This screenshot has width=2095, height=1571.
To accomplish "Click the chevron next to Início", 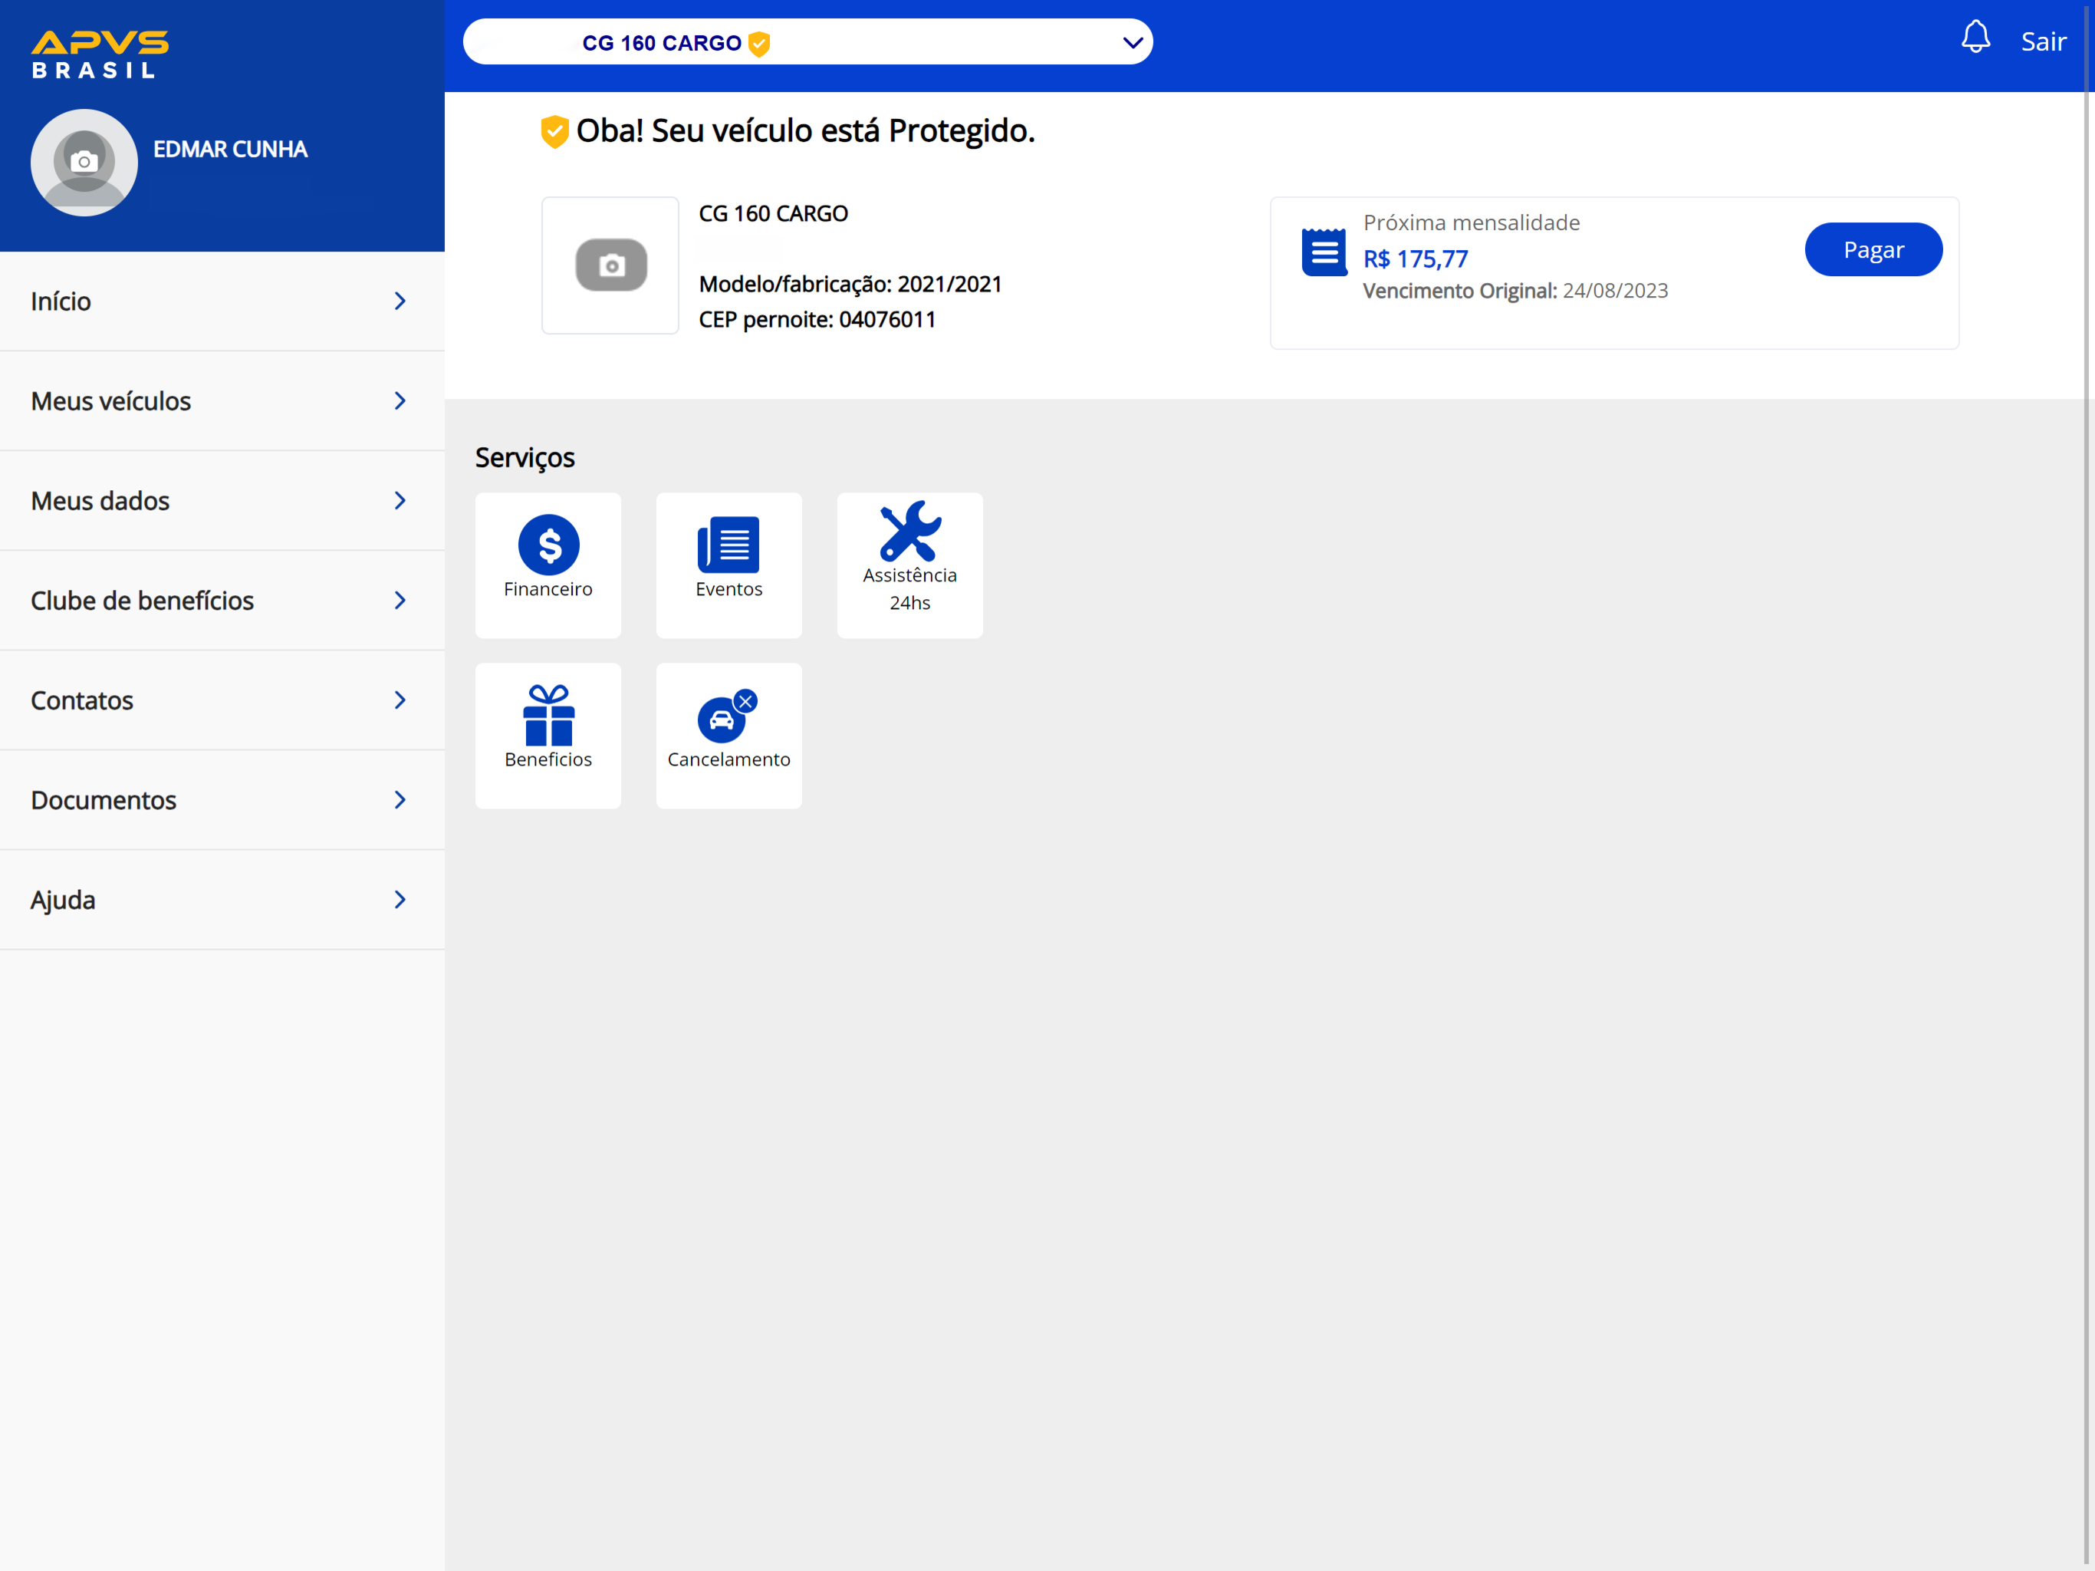I will click(400, 301).
